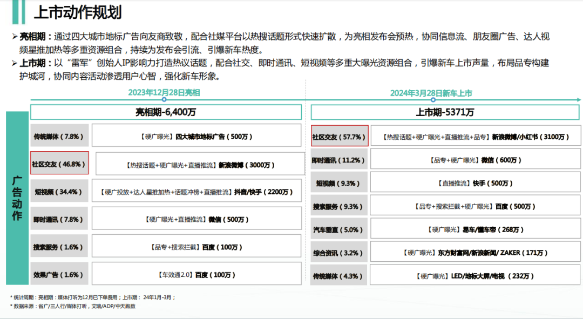This screenshot has width=583, height=319.
Task: Click the 数据来源 footnote line
Action: point(73,307)
